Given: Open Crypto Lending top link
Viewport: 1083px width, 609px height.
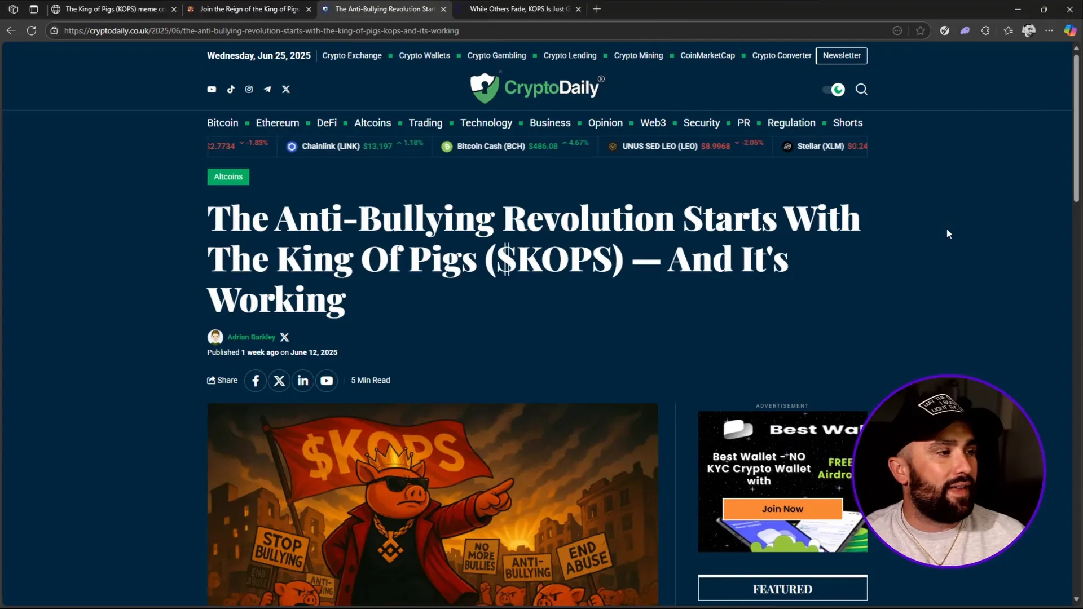Looking at the screenshot, I should [570, 55].
